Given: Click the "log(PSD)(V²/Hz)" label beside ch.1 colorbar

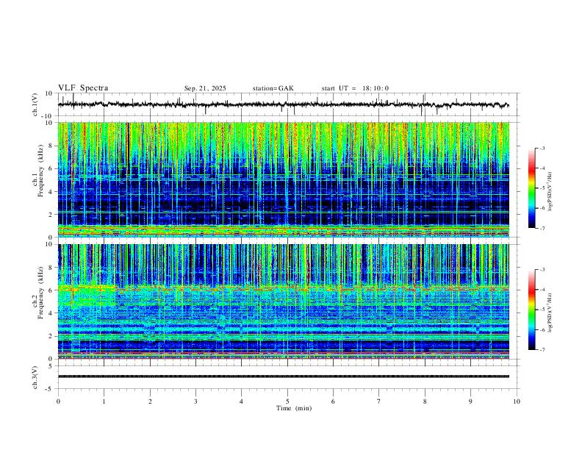Looking at the screenshot, I should 550,192.
